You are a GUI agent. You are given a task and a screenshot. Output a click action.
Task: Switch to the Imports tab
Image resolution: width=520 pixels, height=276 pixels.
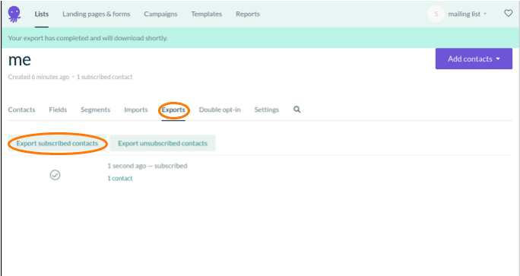point(136,109)
